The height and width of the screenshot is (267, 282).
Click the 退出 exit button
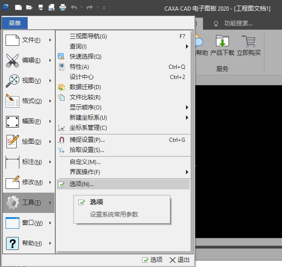click(x=180, y=260)
